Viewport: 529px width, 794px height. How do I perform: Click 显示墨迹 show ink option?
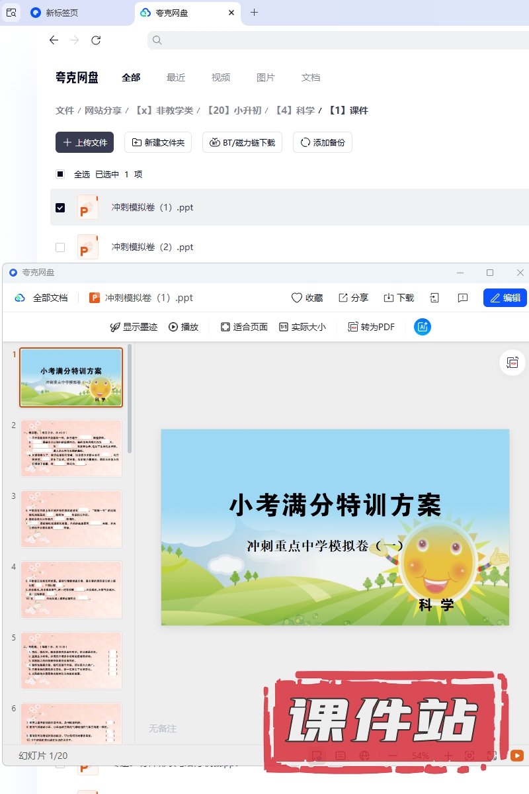pyautogui.click(x=133, y=327)
